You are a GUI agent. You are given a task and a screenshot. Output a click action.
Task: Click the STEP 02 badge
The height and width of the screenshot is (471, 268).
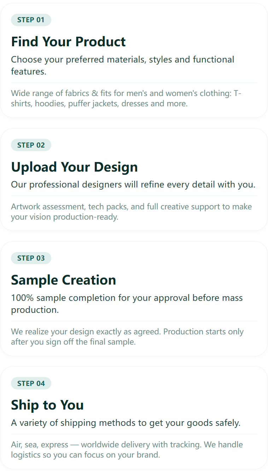click(x=31, y=145)
